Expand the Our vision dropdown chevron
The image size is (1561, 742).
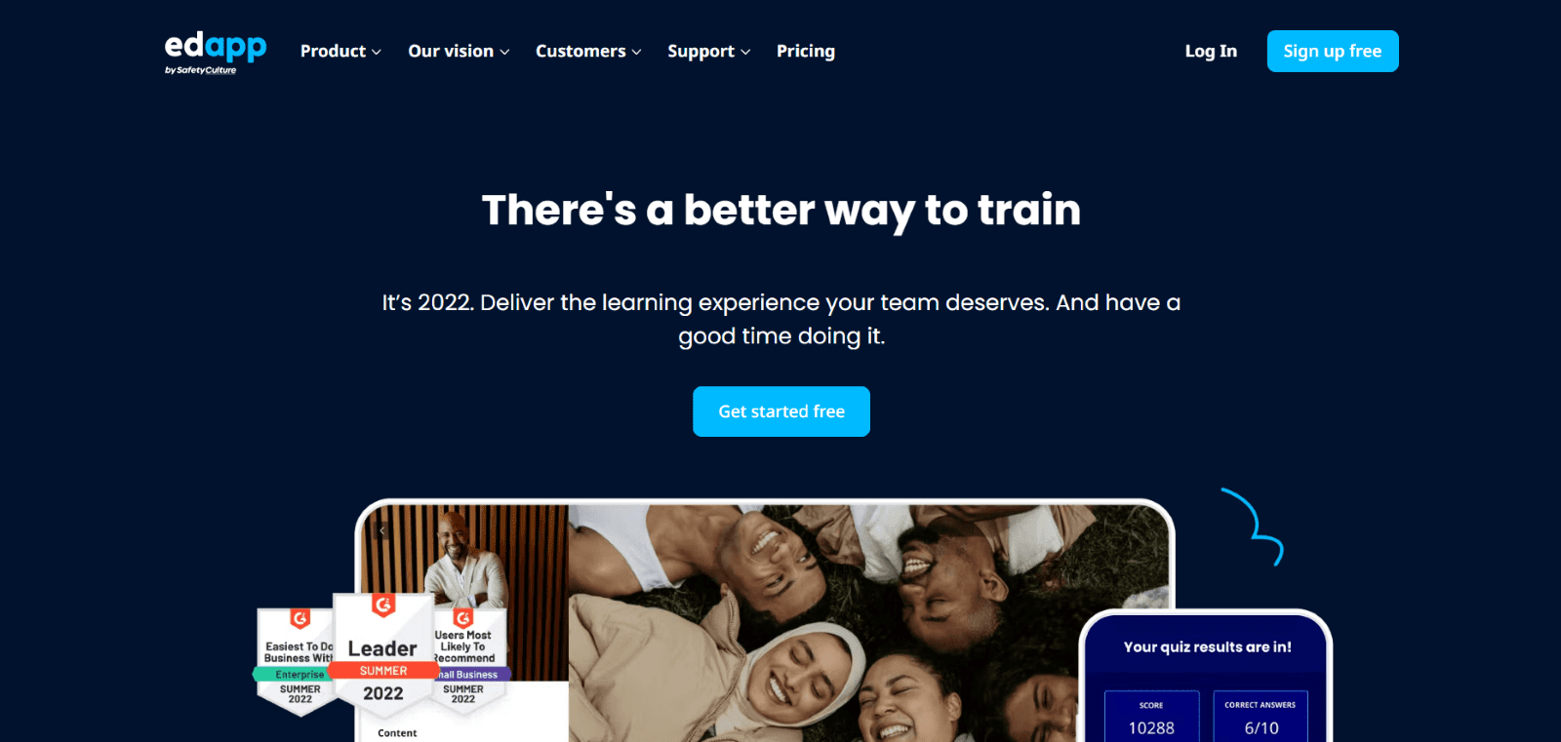click(504, 52)
